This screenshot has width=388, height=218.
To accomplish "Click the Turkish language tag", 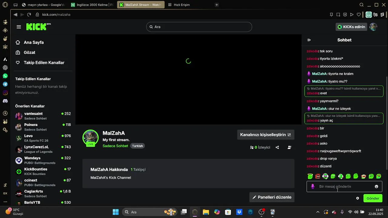I will click(x=137, y=146).
